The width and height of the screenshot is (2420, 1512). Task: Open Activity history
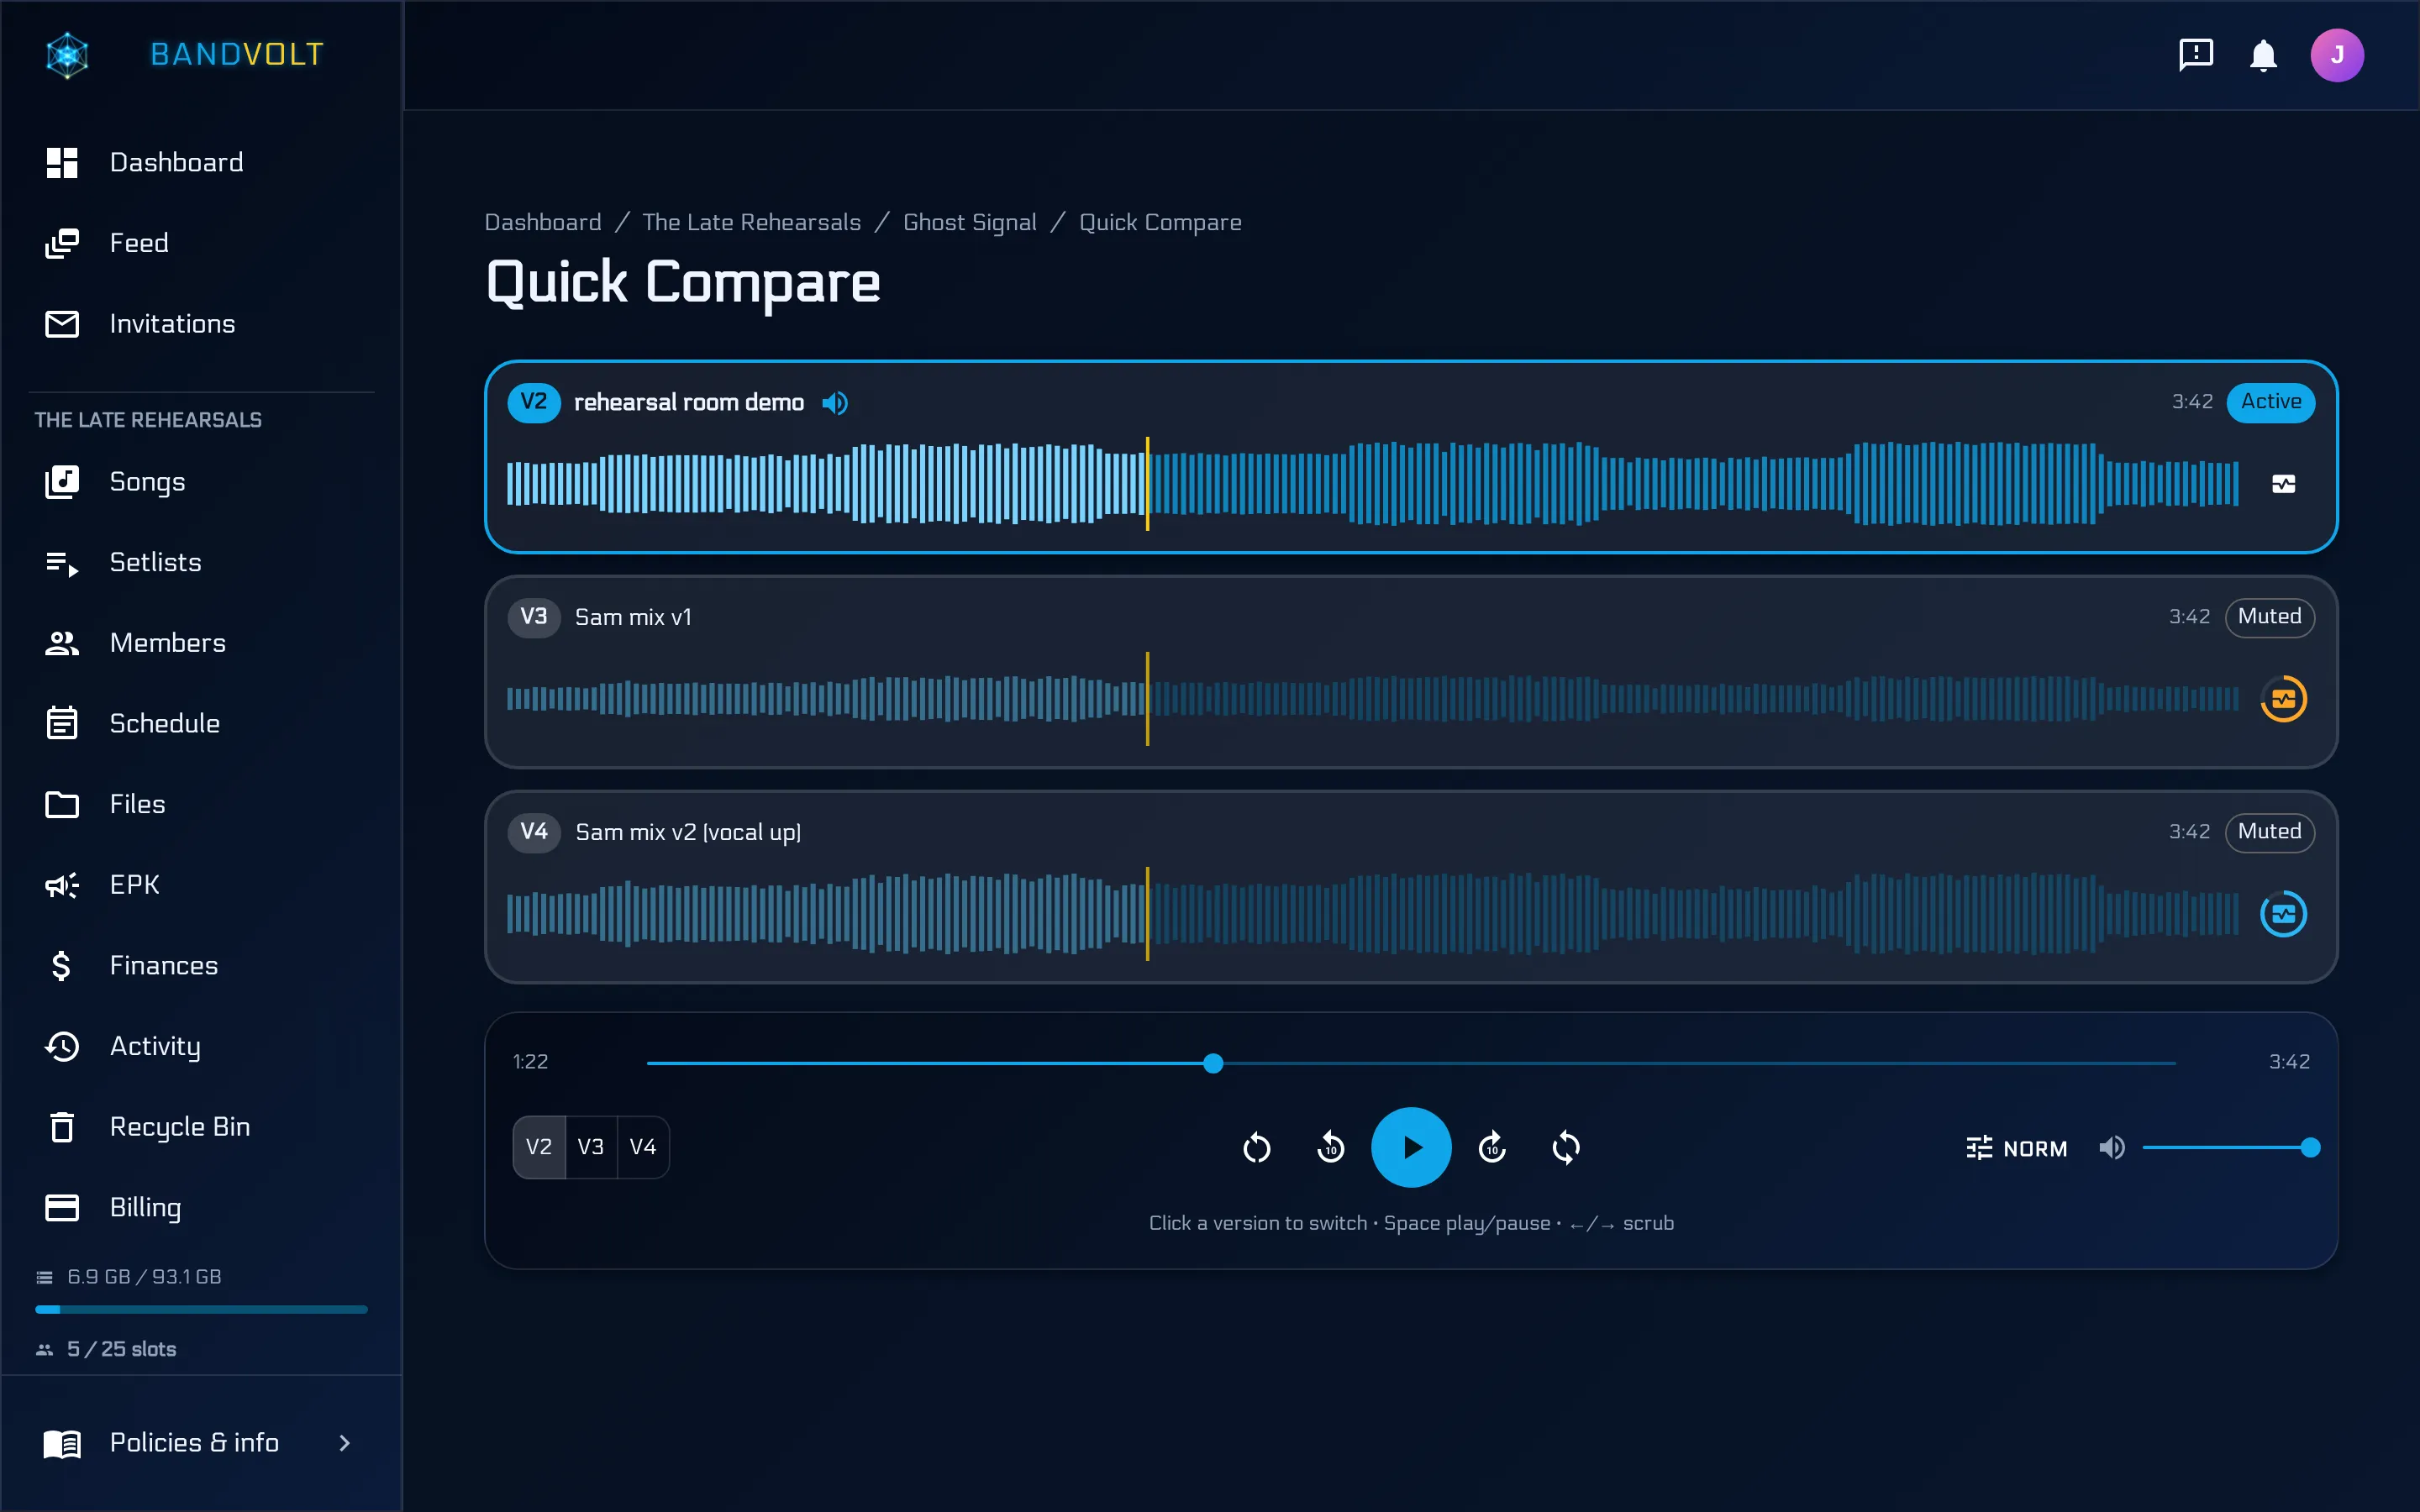click(201, 1046)
